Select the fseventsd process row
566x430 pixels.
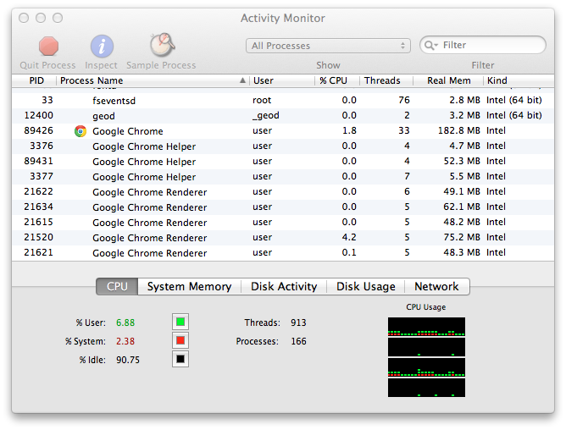(283, 100)
